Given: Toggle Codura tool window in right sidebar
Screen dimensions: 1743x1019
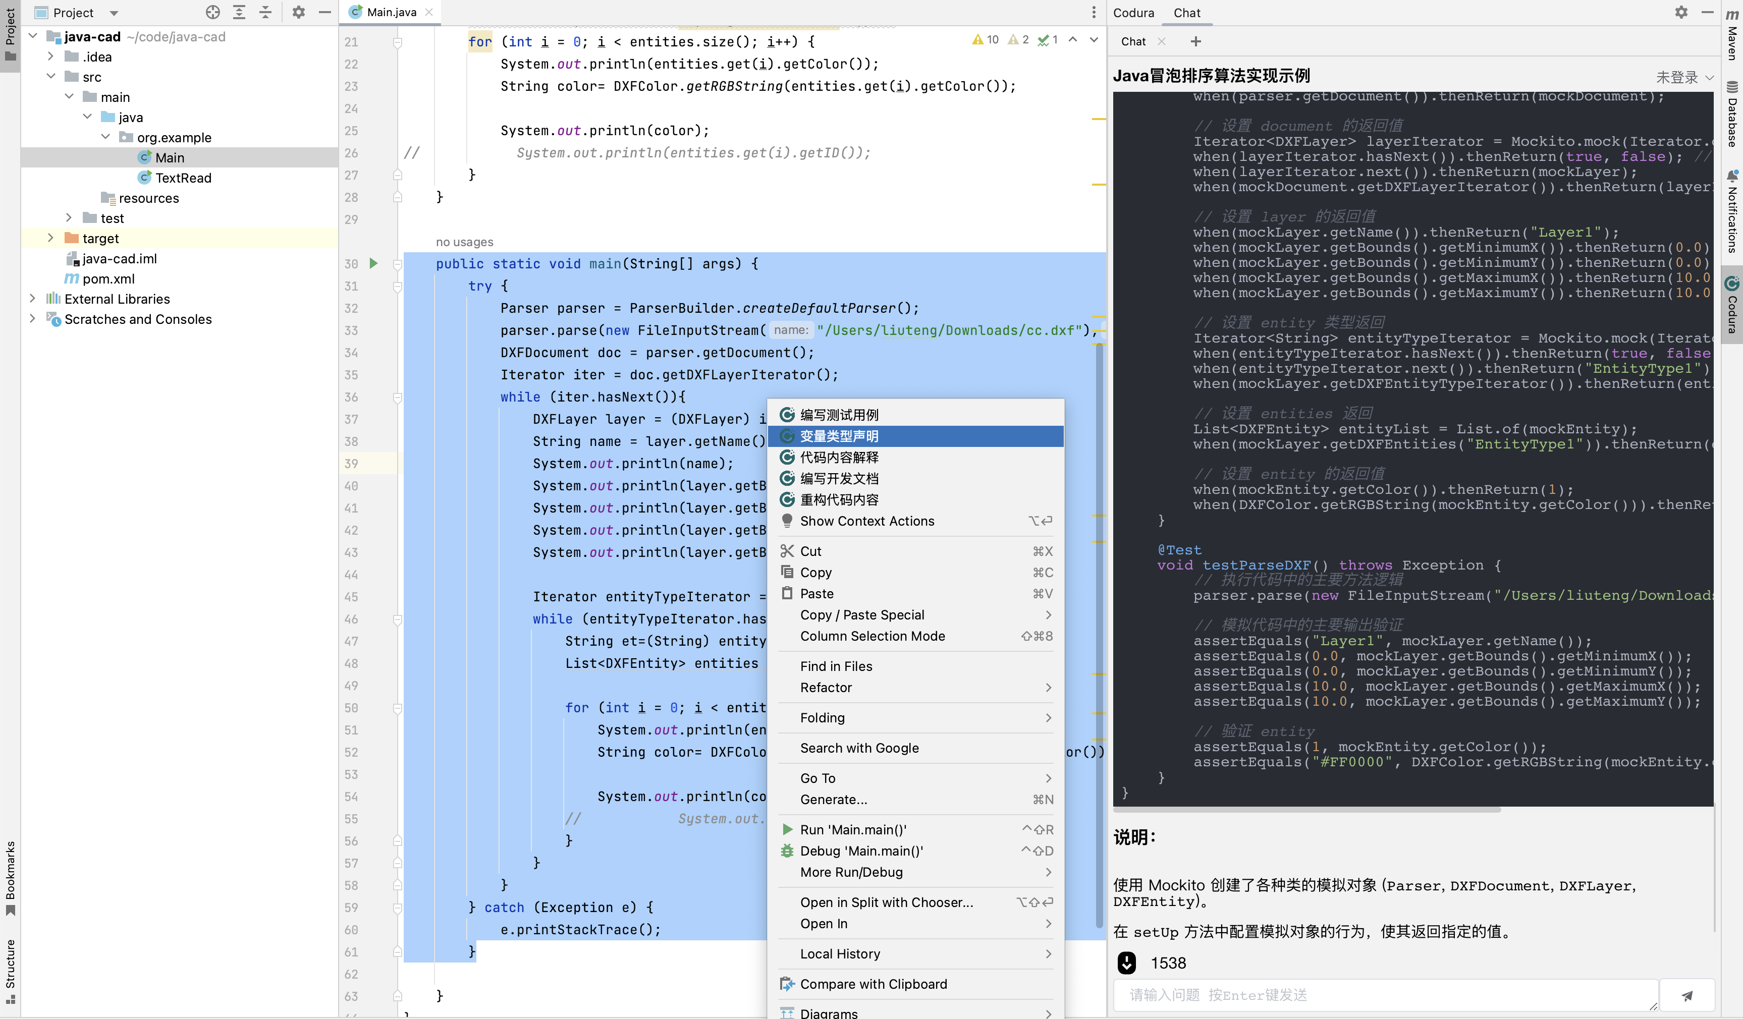Looking at the screenshot, I should (x=1732, y=305).
